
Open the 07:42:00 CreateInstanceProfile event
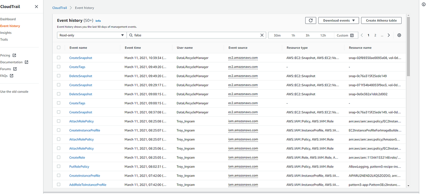pos(85,176)
